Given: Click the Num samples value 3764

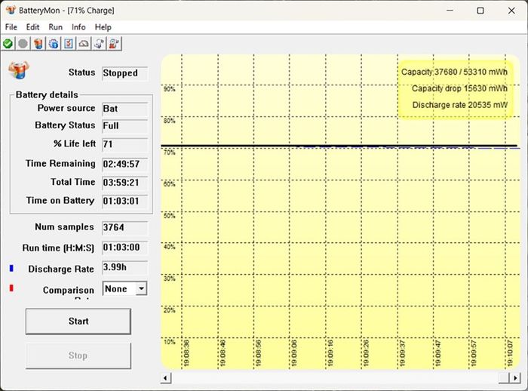Looking at the screenshot, I should tap(124, 227).
